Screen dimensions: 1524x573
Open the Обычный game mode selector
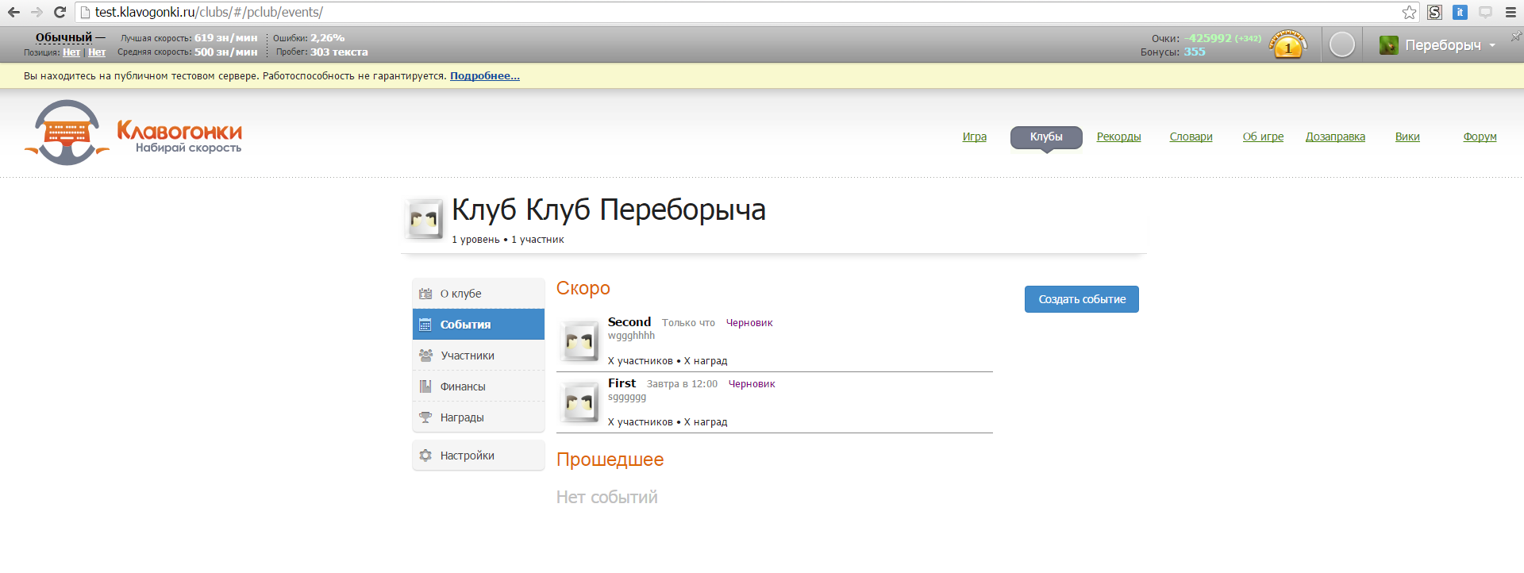click(x=63, y=37)
